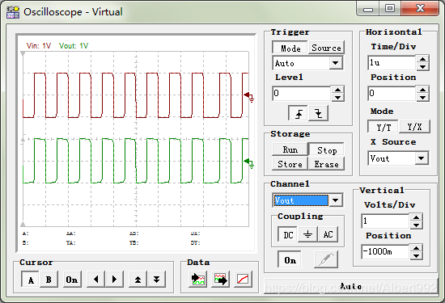Click the Vout ground marker arrow
Viewport: 445px width, 303px height.
point(248,162)
